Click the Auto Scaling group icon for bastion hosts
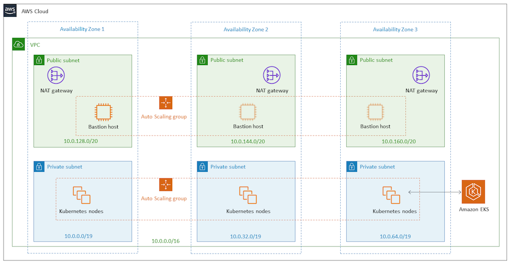This screenshot has height=264, width=510. click(165, 103)
